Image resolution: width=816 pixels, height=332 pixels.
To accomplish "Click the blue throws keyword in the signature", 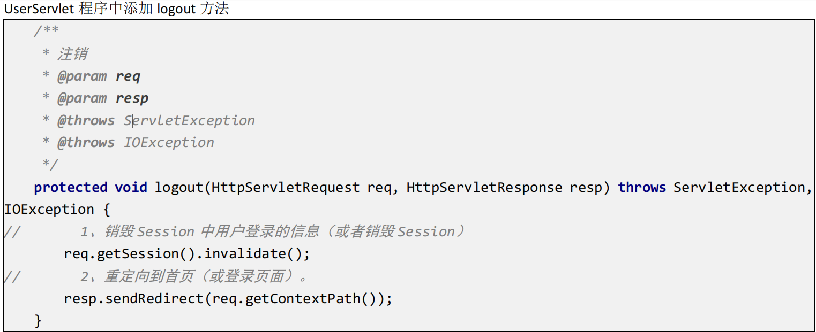I will 642,188.
